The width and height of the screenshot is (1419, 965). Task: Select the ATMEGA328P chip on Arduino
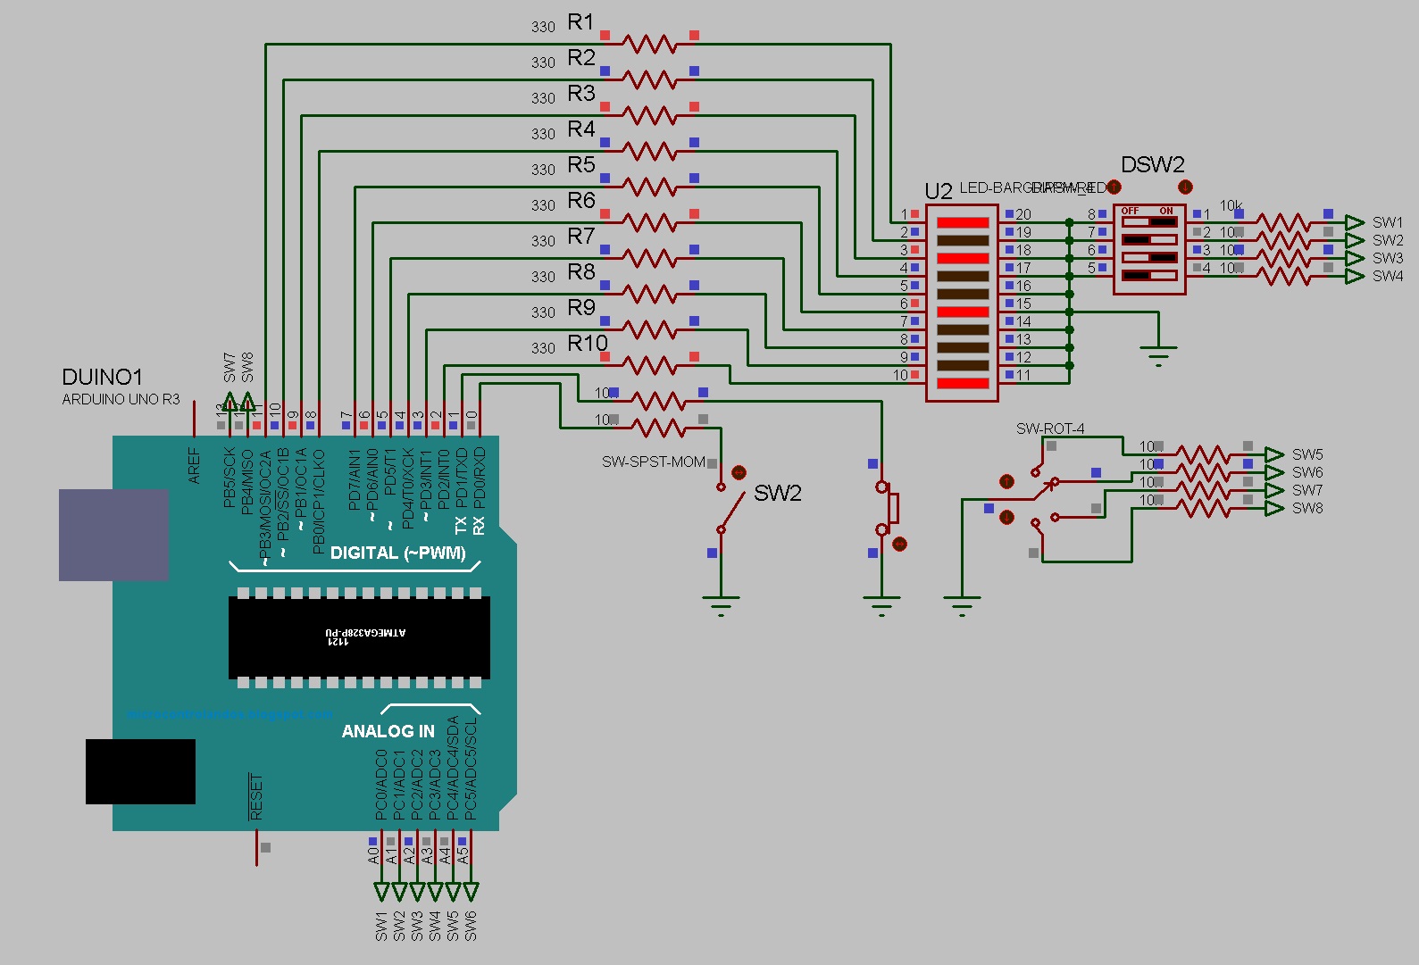click(x=359, y=637)
